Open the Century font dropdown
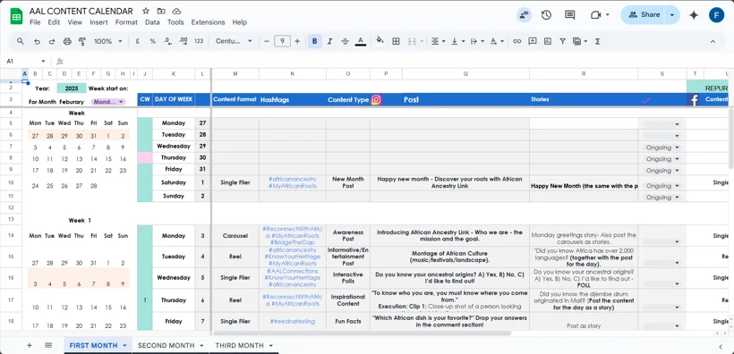The image size is (734, 354). coord(234,41)
